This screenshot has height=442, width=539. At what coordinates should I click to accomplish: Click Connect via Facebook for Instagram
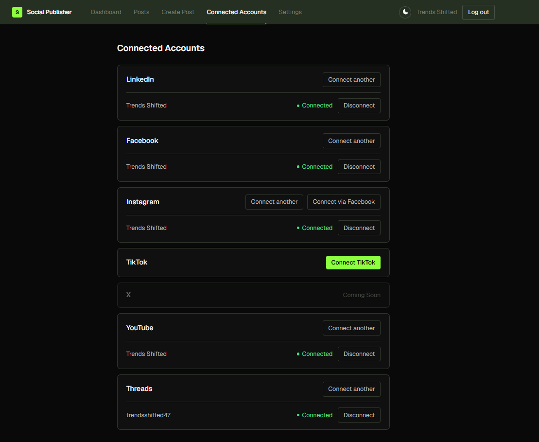(x=344, y=202)
